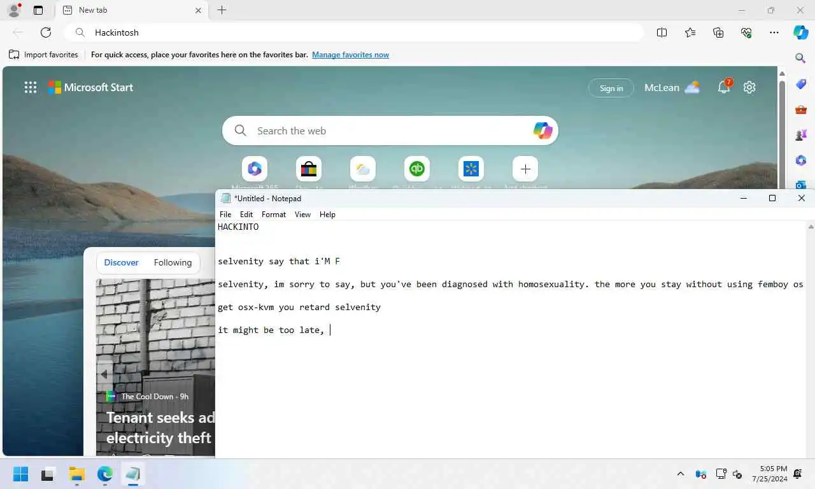The image size is (815, 489).
Task: Open Task View in the taskbar
Action: (x=48, y=474)
